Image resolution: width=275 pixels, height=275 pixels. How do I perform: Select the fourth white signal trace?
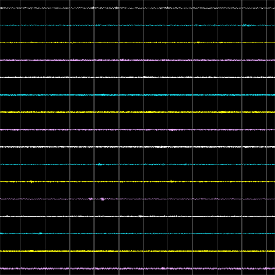(137, 217)
